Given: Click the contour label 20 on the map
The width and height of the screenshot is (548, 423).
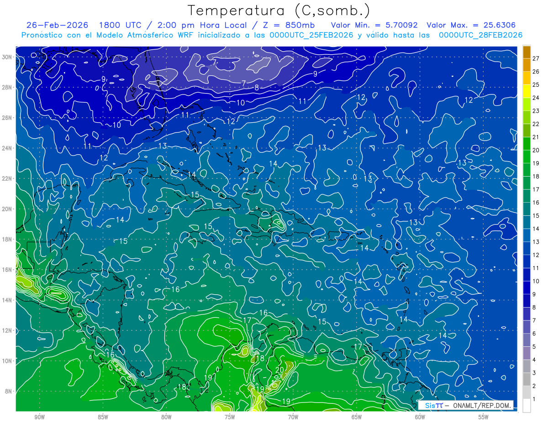Looking at the screenshot, I should tap(280, 370).
